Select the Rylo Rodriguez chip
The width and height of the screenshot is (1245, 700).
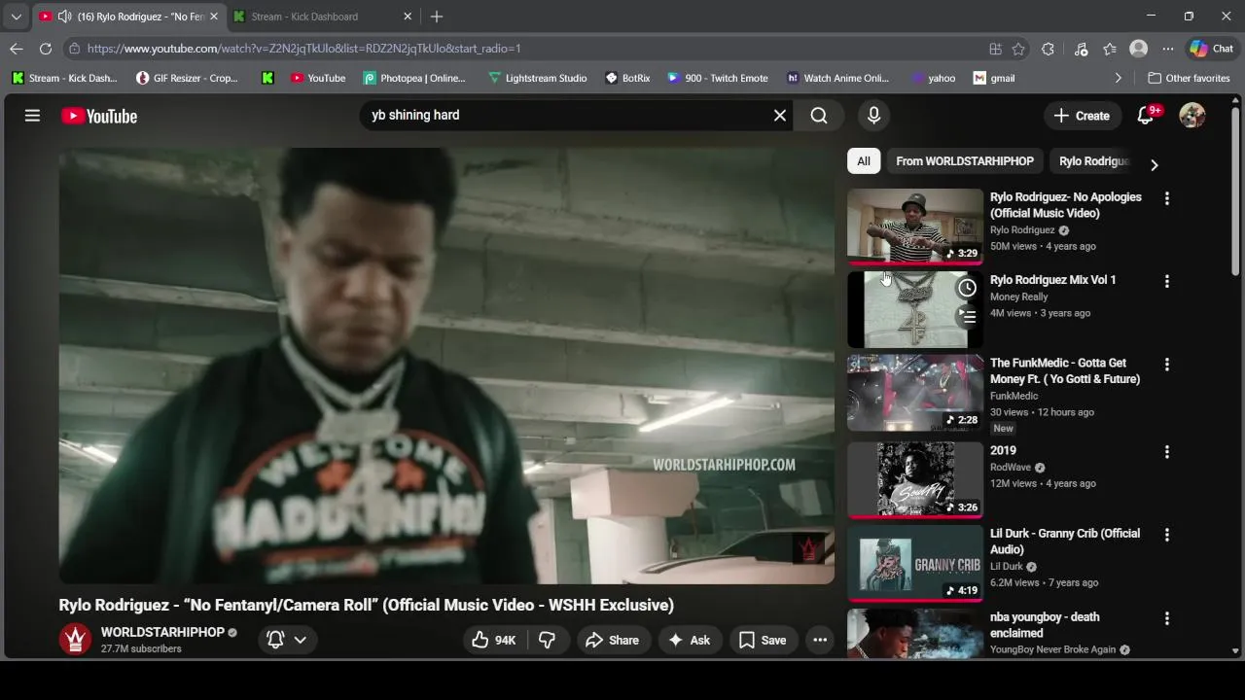pyautogui.click(x=1093, y=161)
